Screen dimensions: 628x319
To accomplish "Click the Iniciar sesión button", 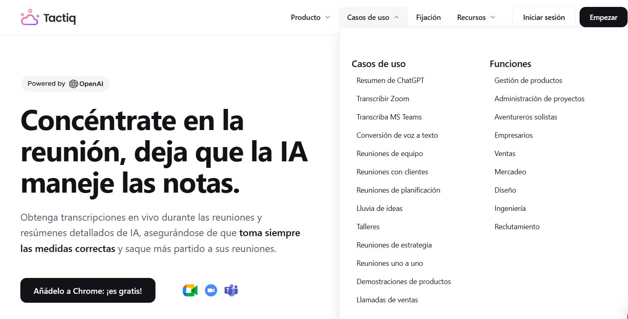I will point(544,17).
